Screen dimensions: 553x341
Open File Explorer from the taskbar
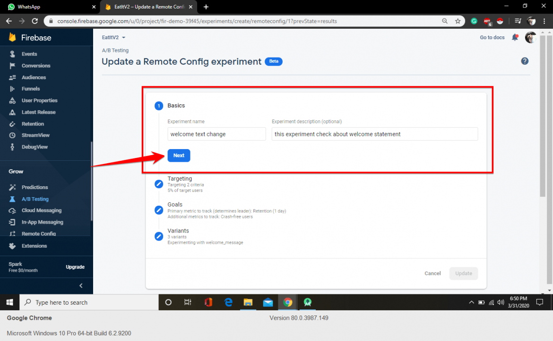click(x=248, y=302)
